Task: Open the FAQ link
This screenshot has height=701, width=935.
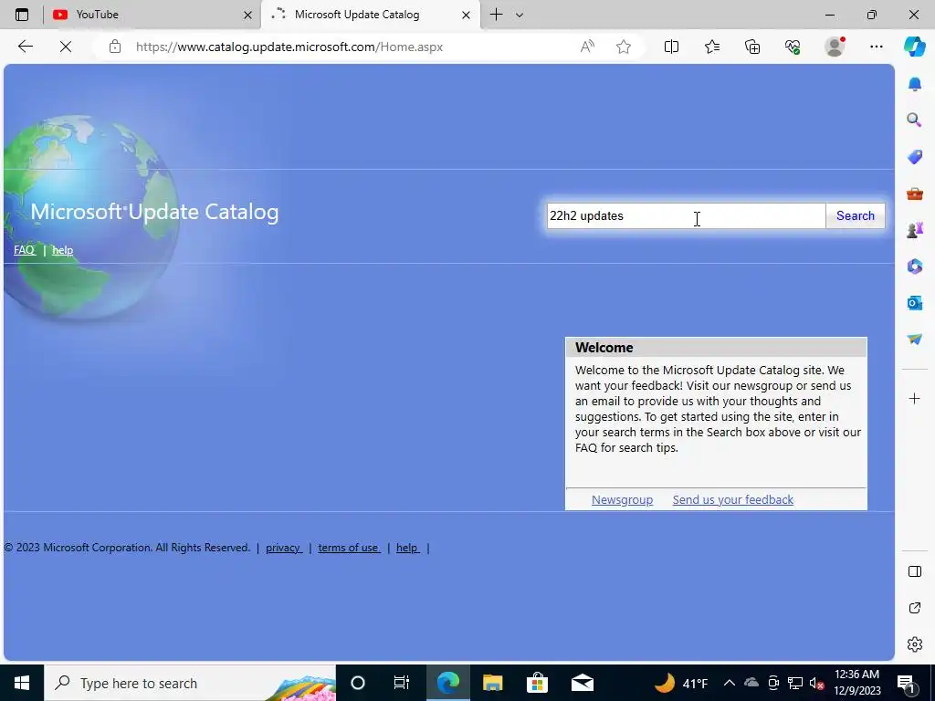Action: [x=25, y=250]
